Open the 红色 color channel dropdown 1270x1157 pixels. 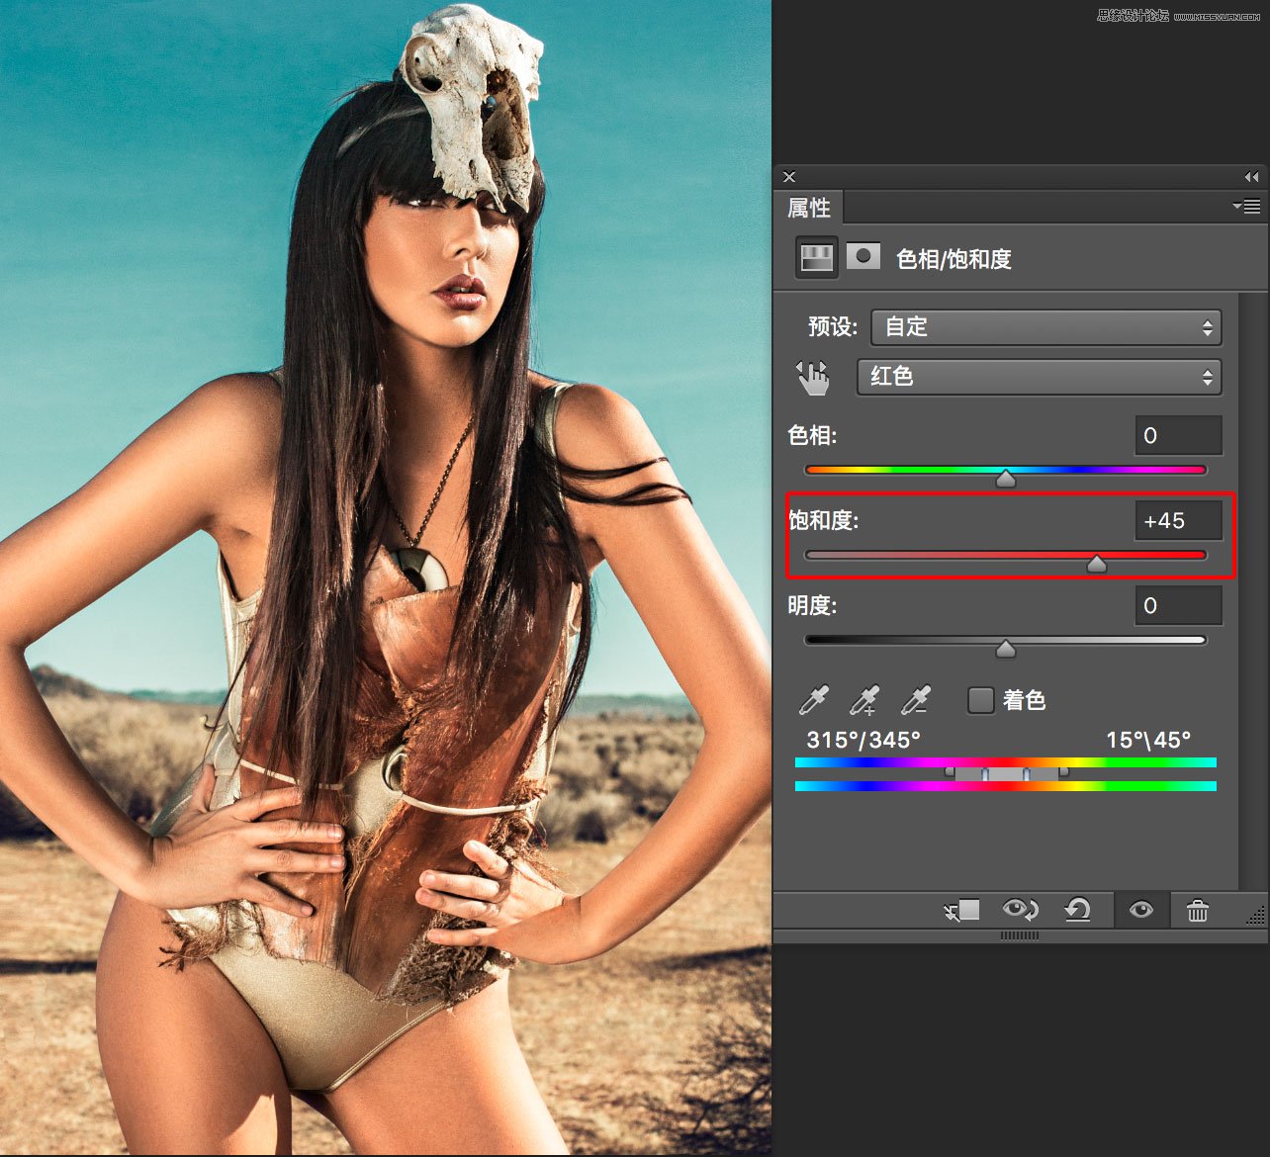[x=1039, y=377]
